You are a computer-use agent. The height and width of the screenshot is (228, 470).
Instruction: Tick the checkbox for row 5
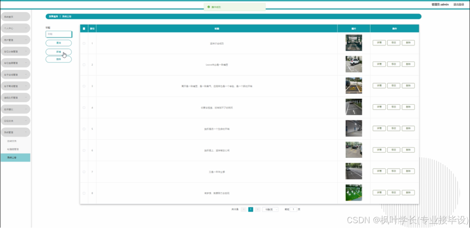[84, 129]
